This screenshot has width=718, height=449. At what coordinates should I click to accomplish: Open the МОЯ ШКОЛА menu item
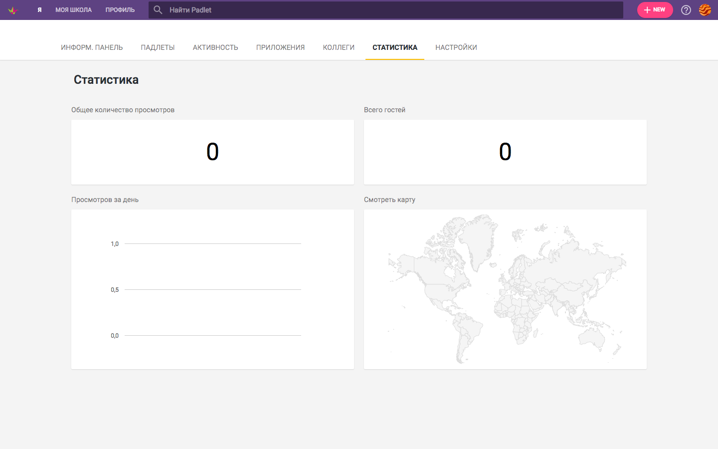tap(73, 9)
